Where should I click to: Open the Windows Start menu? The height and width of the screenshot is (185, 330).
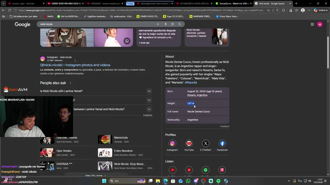(104, 181)
